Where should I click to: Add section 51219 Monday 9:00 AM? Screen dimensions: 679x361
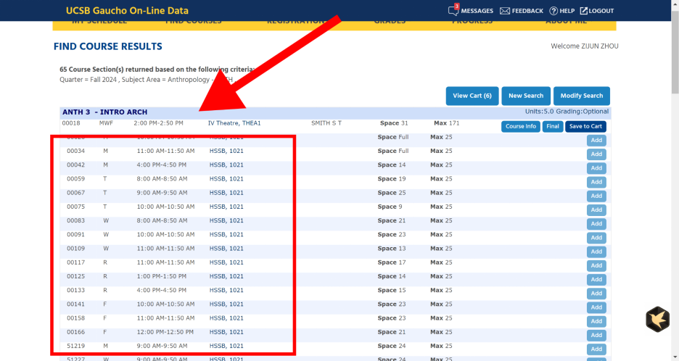tap(596, 349)
